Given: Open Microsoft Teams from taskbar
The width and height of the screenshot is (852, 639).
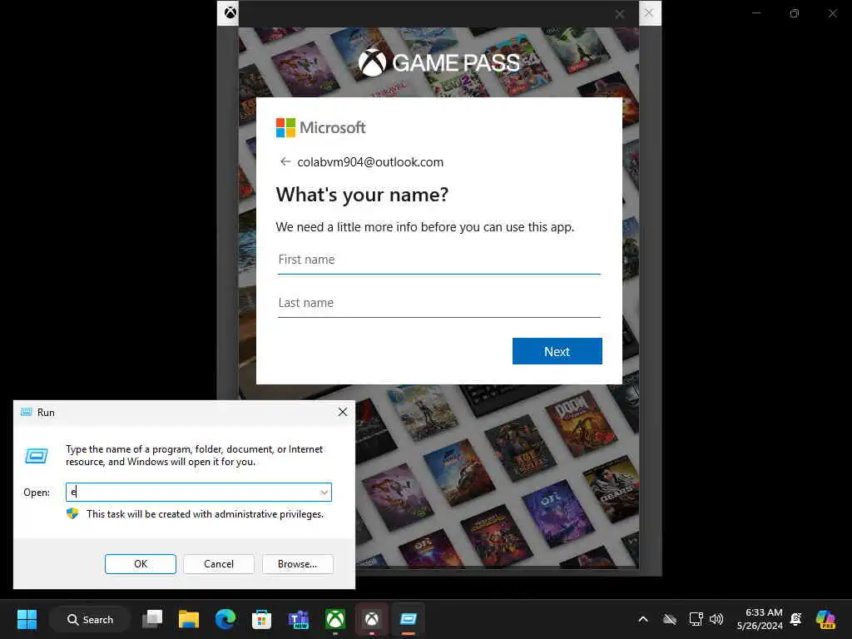Looking at the screenshot, I should point(299,619).
